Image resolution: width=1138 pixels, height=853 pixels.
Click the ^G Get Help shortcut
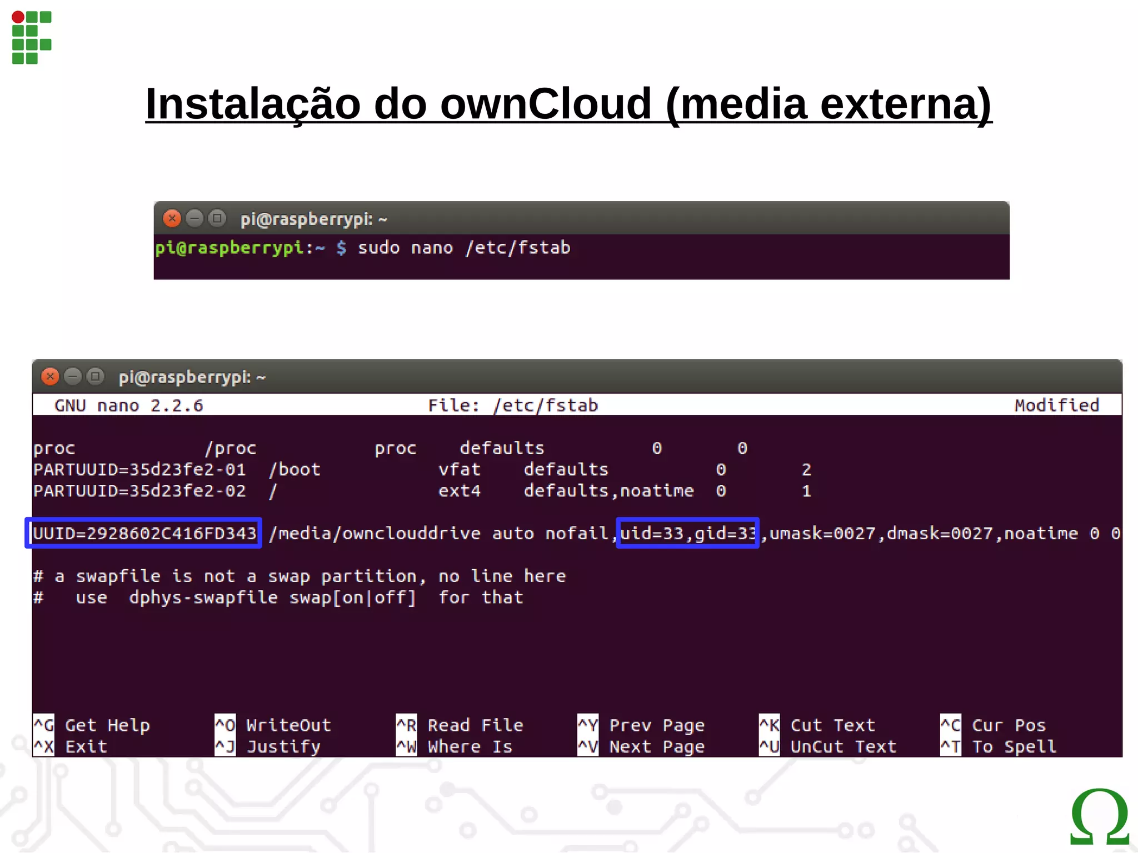pyautogui.click(x=92, y=725)
